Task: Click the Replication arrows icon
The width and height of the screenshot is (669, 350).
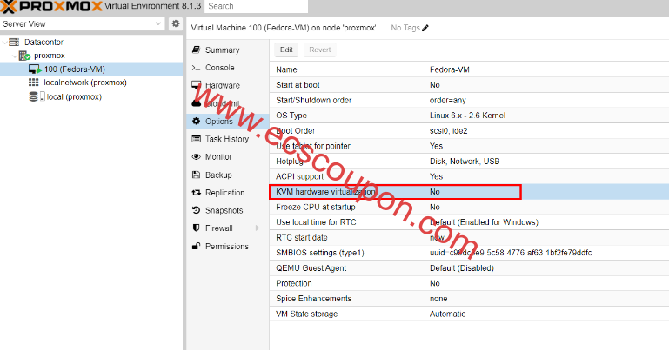Action: tap(196, 193)
